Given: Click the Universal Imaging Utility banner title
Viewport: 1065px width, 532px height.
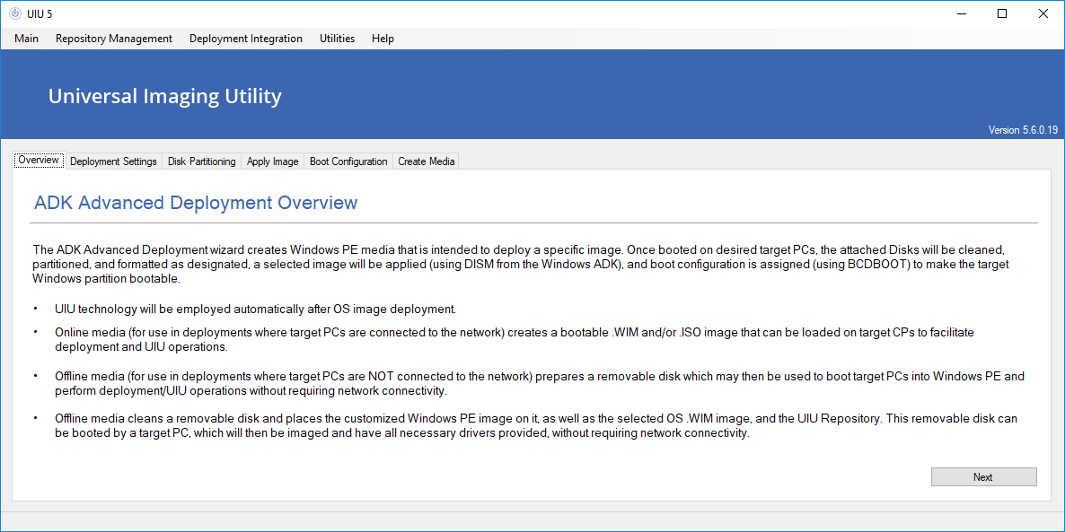Looking at the screenshot, I should [165, 96].
